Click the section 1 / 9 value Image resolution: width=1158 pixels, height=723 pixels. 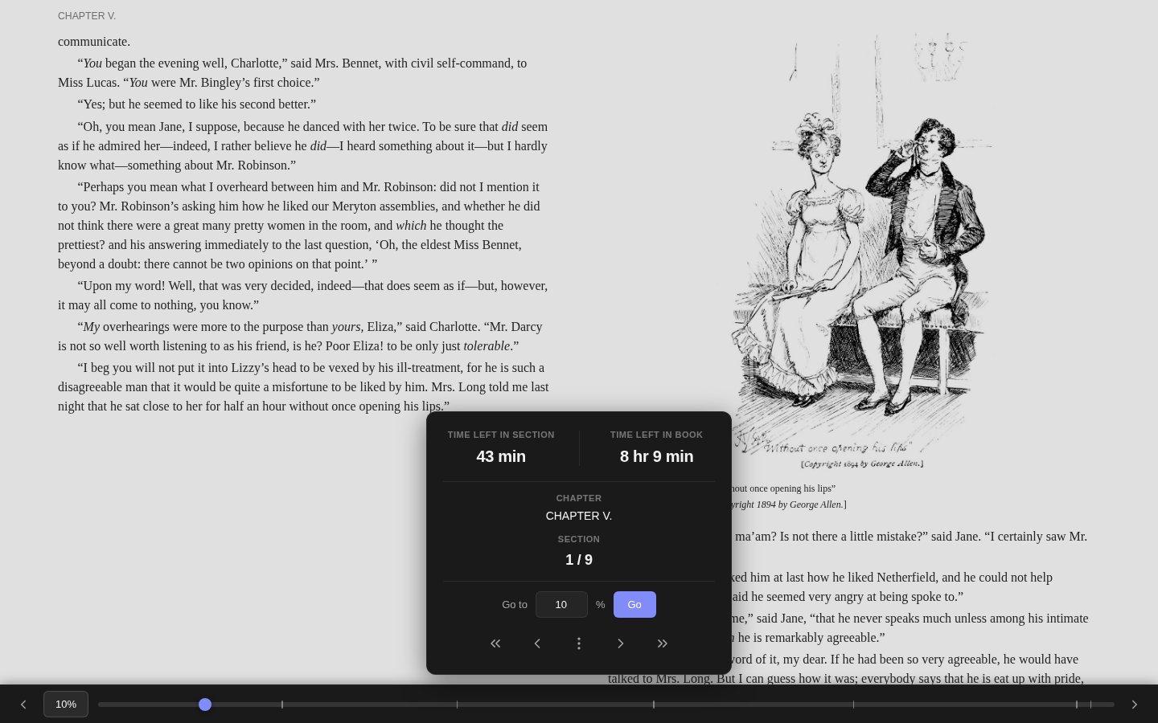point(579,560)
